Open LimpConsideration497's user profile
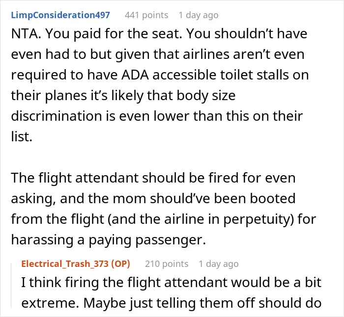Screen dimensions: 344x317 pos(60,15)
